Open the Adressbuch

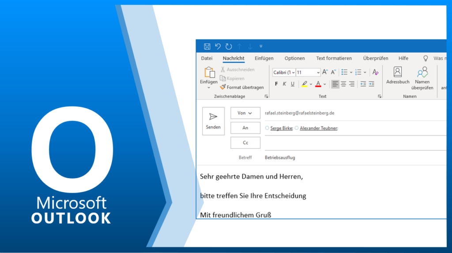click(x=398, y=76)
